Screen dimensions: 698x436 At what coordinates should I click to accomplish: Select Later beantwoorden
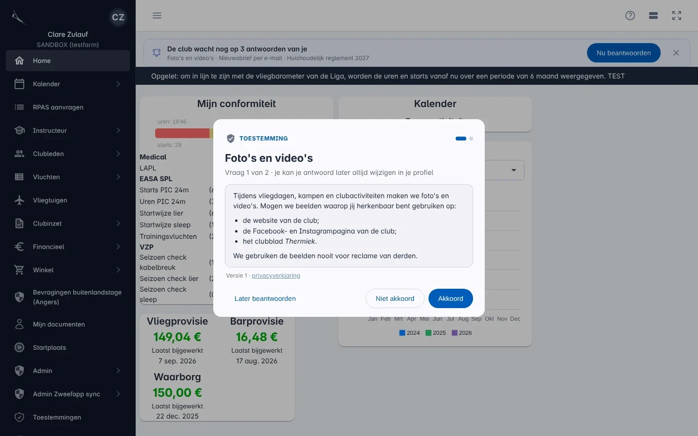(x=265, y=298)
